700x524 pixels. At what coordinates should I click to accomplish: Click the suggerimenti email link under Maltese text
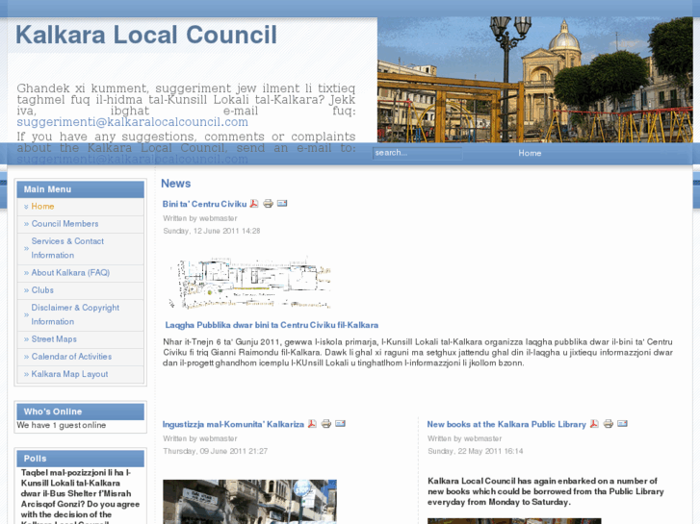click(132, 122)
